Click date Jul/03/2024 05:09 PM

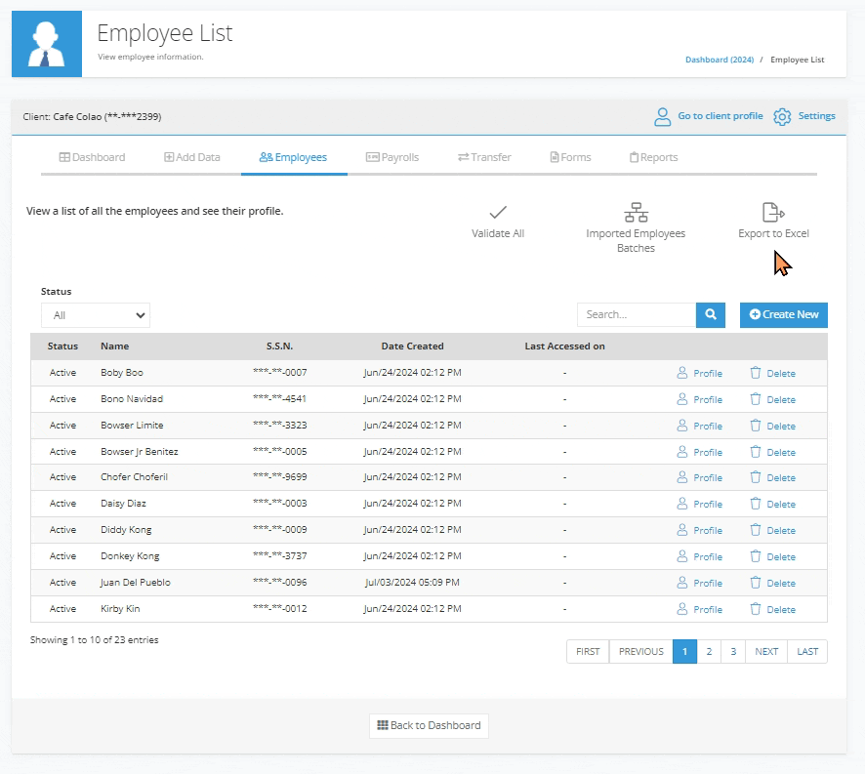point(412,583)
